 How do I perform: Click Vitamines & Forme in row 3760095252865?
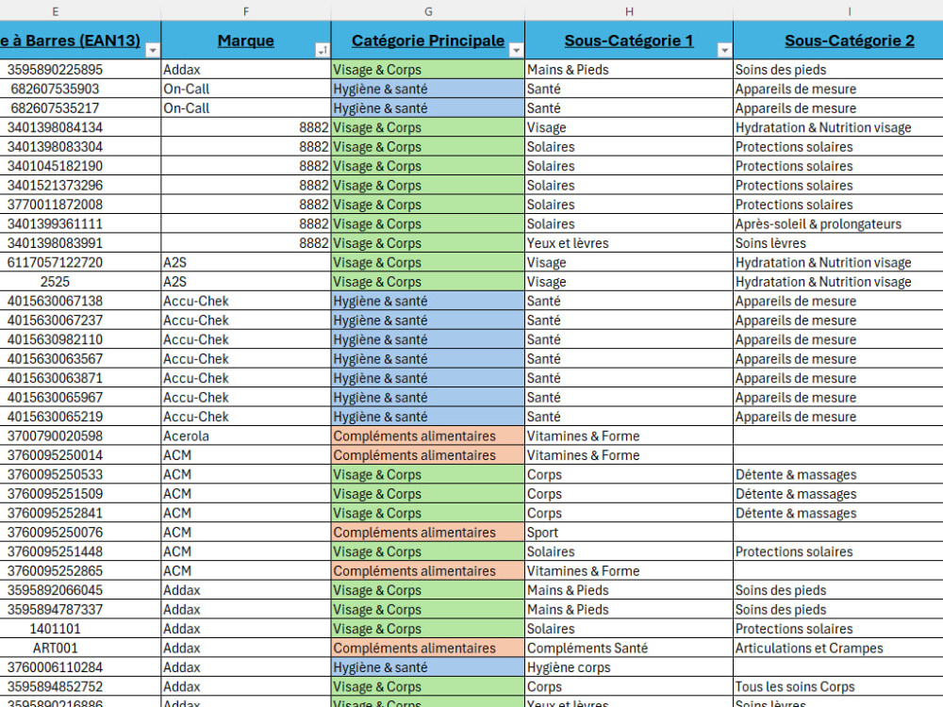point(629,571)
